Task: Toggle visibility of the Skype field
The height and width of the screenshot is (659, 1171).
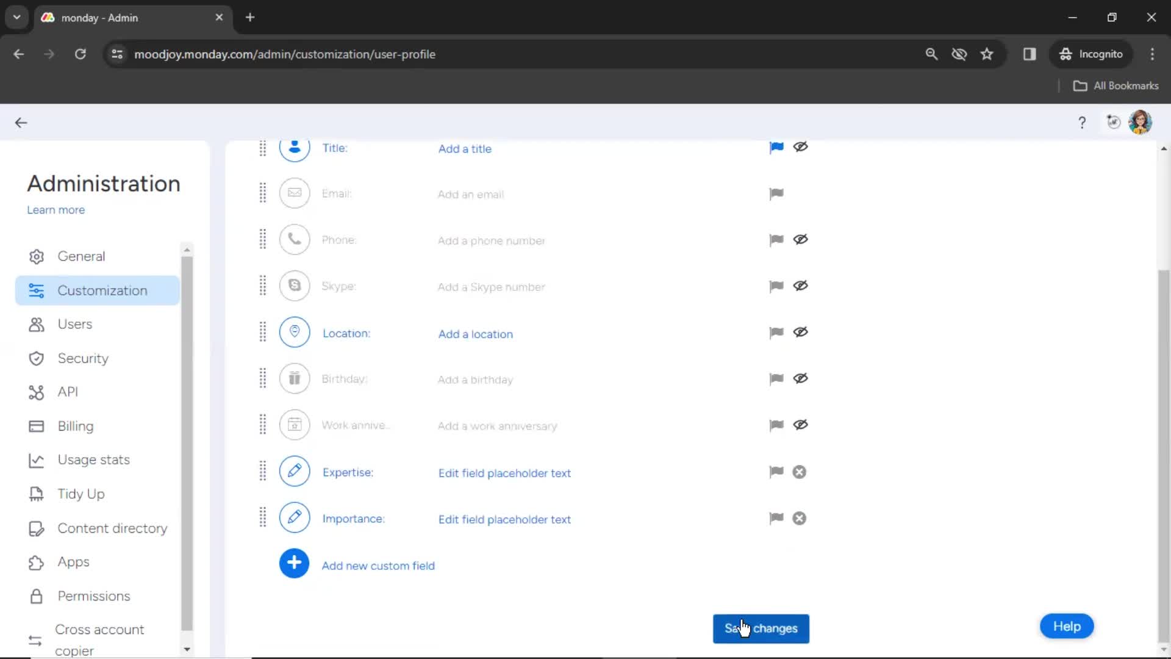Action: click(x=801, y=286)
